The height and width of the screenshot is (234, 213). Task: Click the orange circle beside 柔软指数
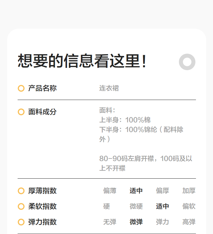coord(21,206)
